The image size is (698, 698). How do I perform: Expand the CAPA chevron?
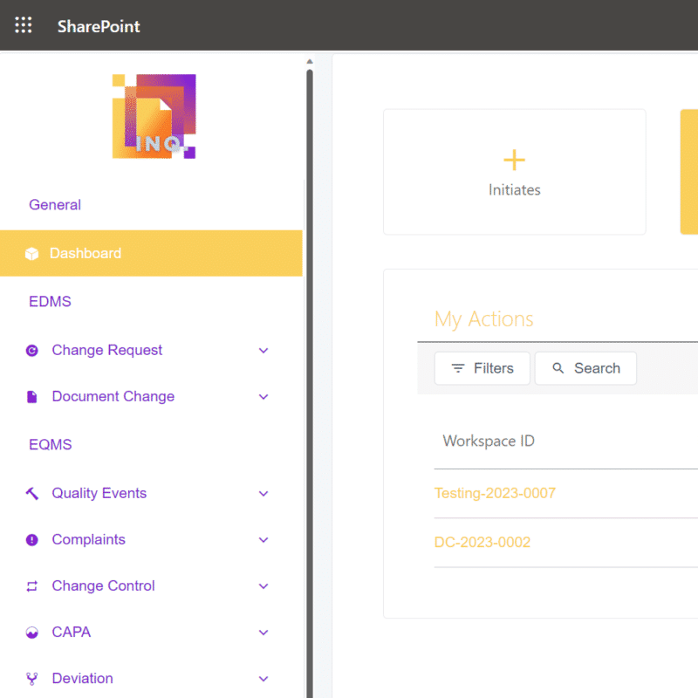coord(263,633)
